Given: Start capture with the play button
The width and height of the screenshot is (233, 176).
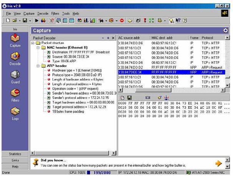Looking at the screenshot, I should [37, 20].
